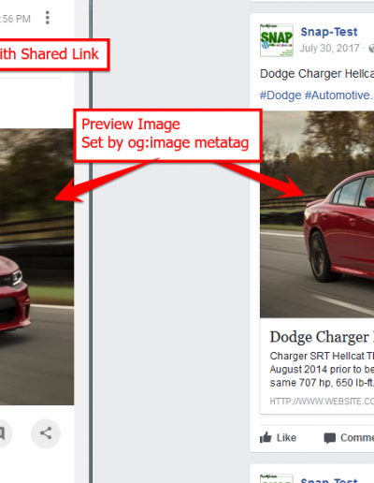Open the three-dot options menu

click(x=48, y=18)
